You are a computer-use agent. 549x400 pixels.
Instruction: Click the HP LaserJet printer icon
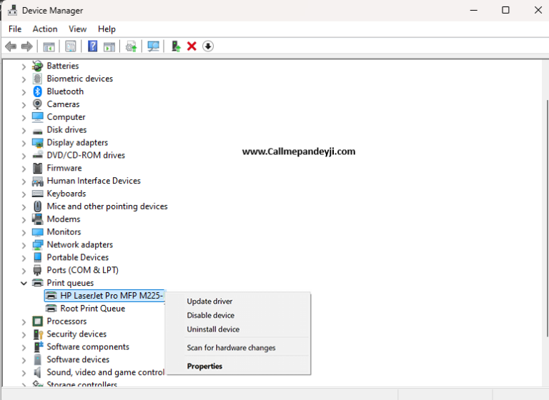[x=51, y=296]
